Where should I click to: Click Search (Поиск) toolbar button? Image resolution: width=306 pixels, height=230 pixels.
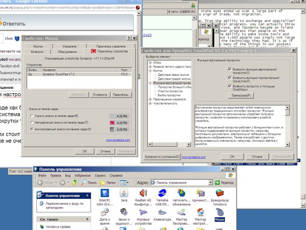tap(89, 182)
